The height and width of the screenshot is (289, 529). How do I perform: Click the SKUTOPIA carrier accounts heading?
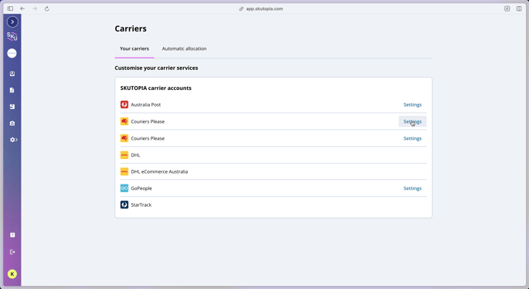tap(156, 88)
